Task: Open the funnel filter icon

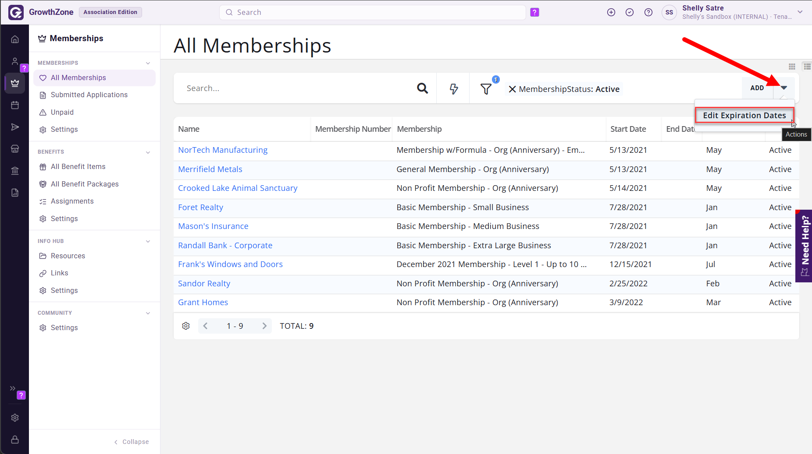Action: (486, 89)
